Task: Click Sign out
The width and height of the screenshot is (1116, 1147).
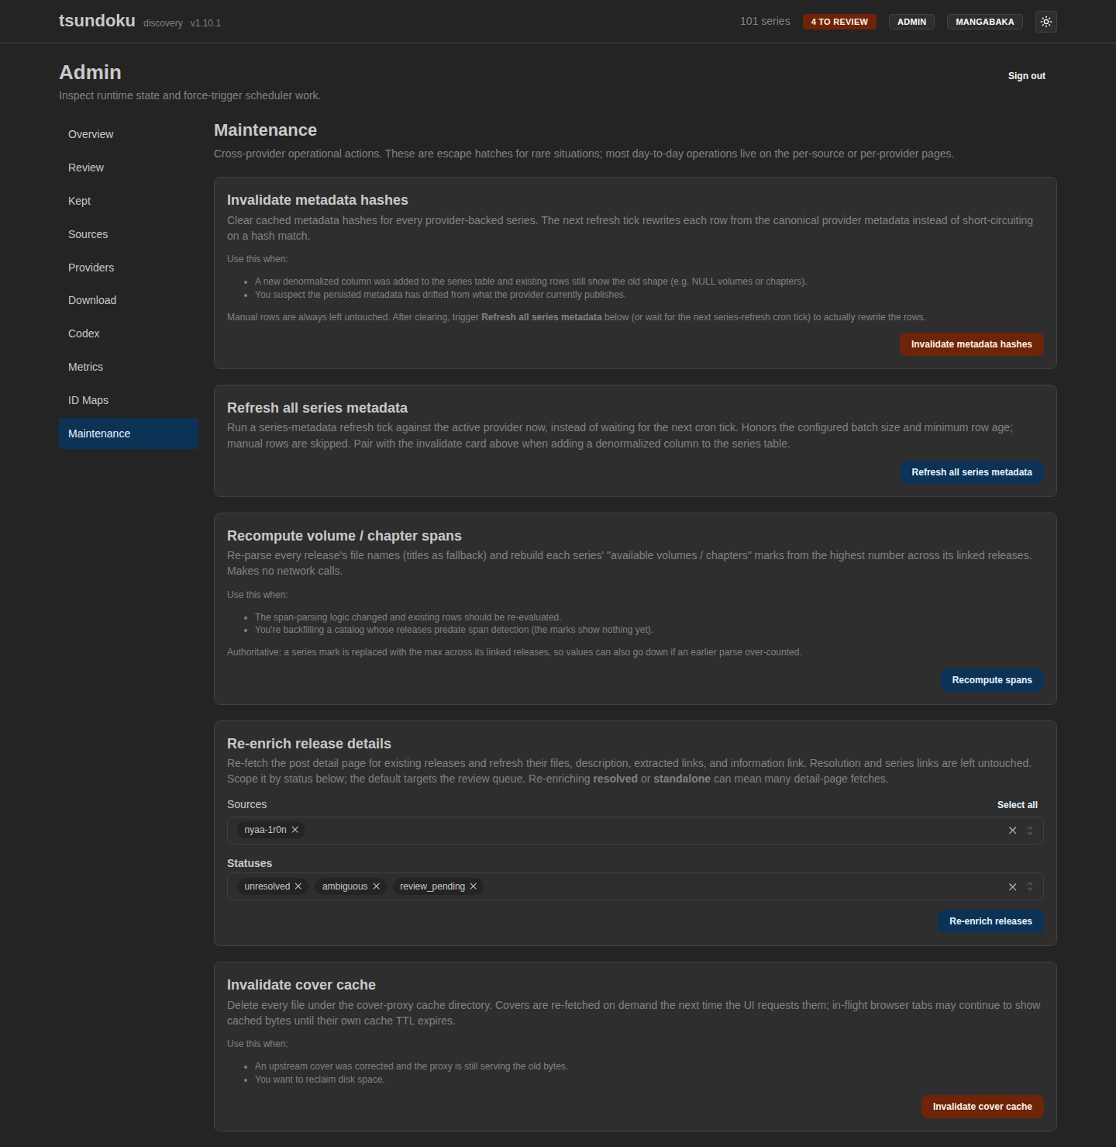Action: pos(1027,76)
